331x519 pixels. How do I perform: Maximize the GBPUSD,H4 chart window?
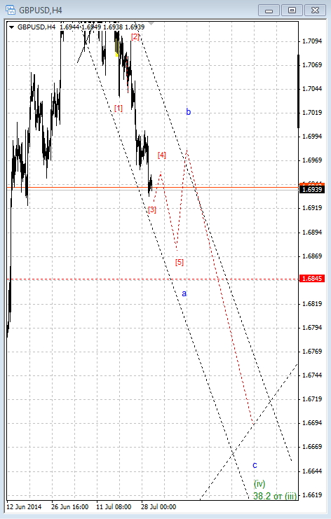point(292,11)
